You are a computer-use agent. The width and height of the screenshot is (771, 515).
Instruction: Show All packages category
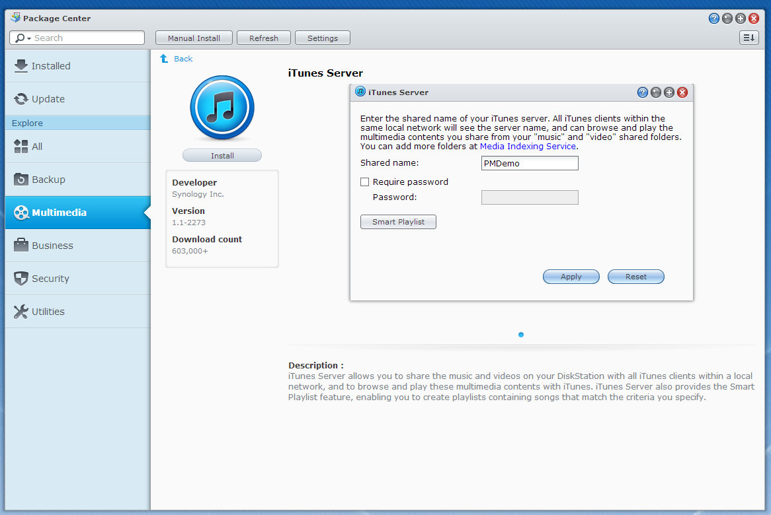click(77, 147)
